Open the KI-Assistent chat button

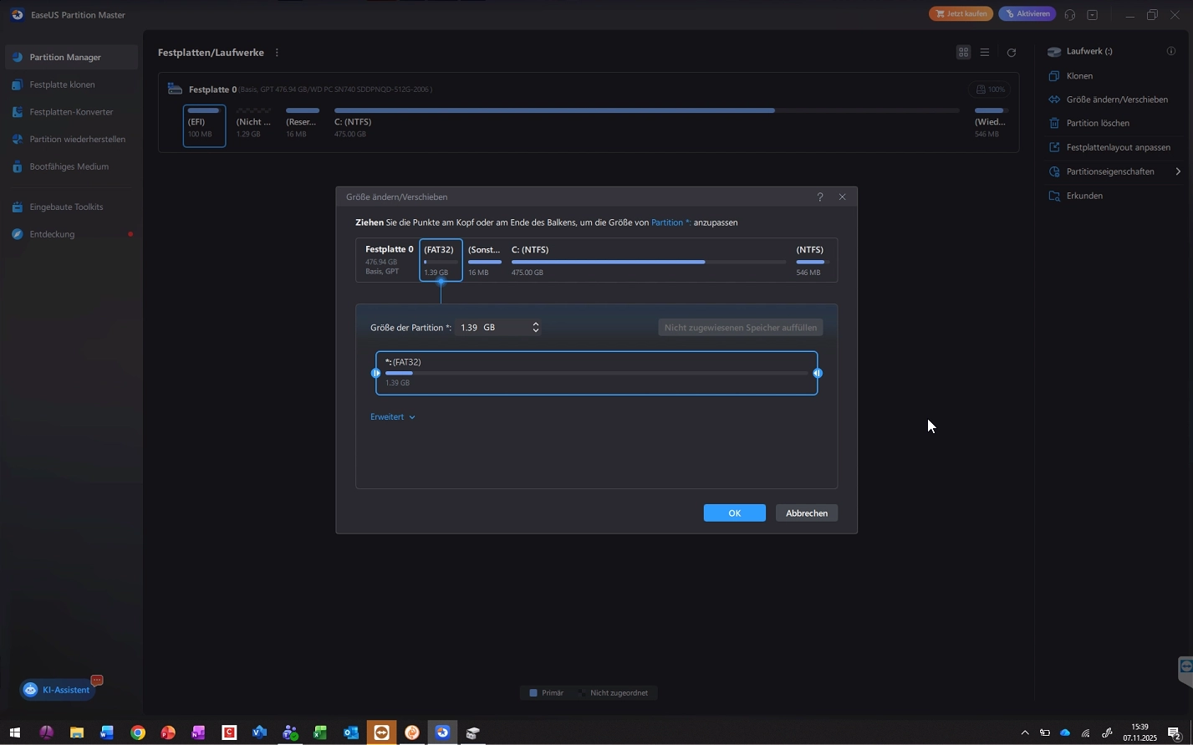57,690
